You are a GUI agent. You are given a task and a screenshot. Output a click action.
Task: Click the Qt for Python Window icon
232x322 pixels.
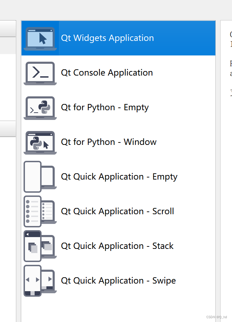click(x=40, y=143)
